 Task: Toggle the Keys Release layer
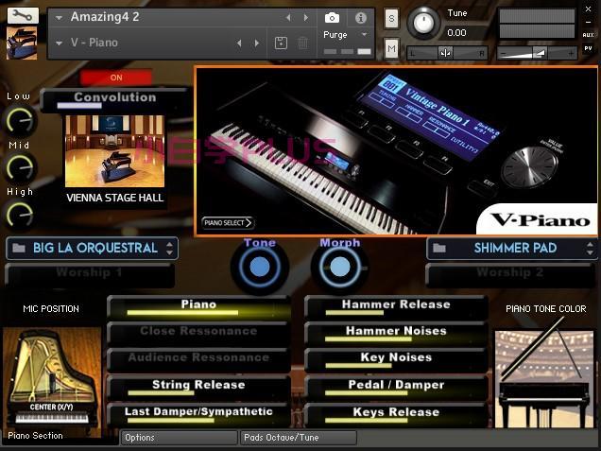tap(396, 414)
